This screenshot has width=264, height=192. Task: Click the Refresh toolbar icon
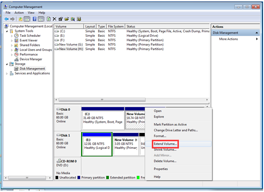point(48,19)
